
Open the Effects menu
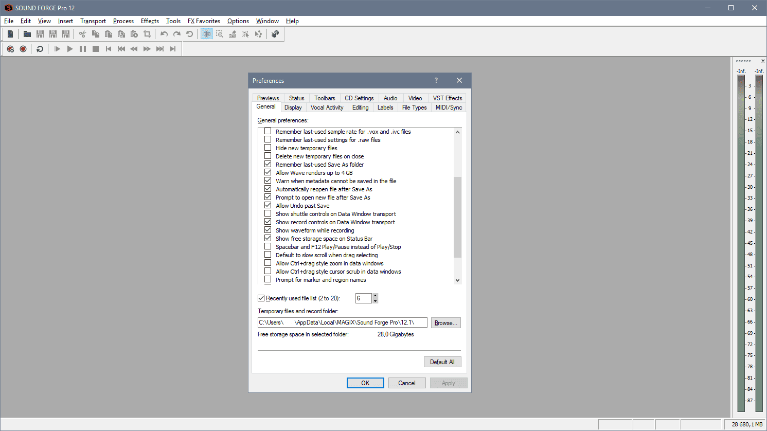[x=150, y=21]
